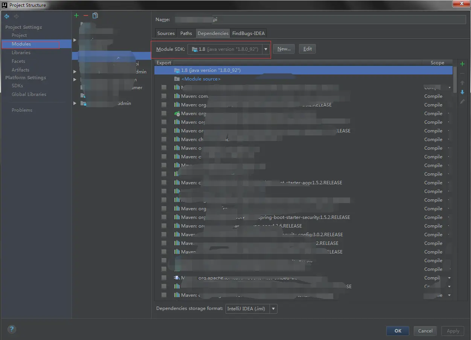This screenshot has height=340, width=471.
Task: Click library icon of 'Maven: ch' row
Action: pos(177,140)
